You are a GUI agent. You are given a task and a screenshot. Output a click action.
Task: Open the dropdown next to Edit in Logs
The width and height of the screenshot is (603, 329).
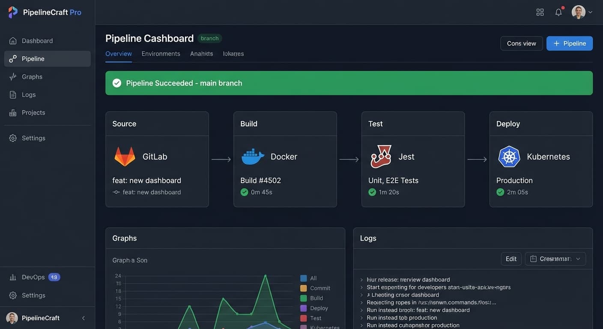(555, 259)
